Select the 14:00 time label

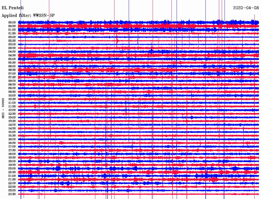point(12,125)
